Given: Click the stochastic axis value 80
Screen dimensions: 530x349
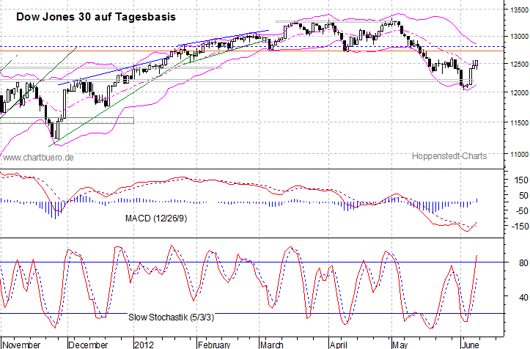Looking at the screenshot, I should [523, 263].
